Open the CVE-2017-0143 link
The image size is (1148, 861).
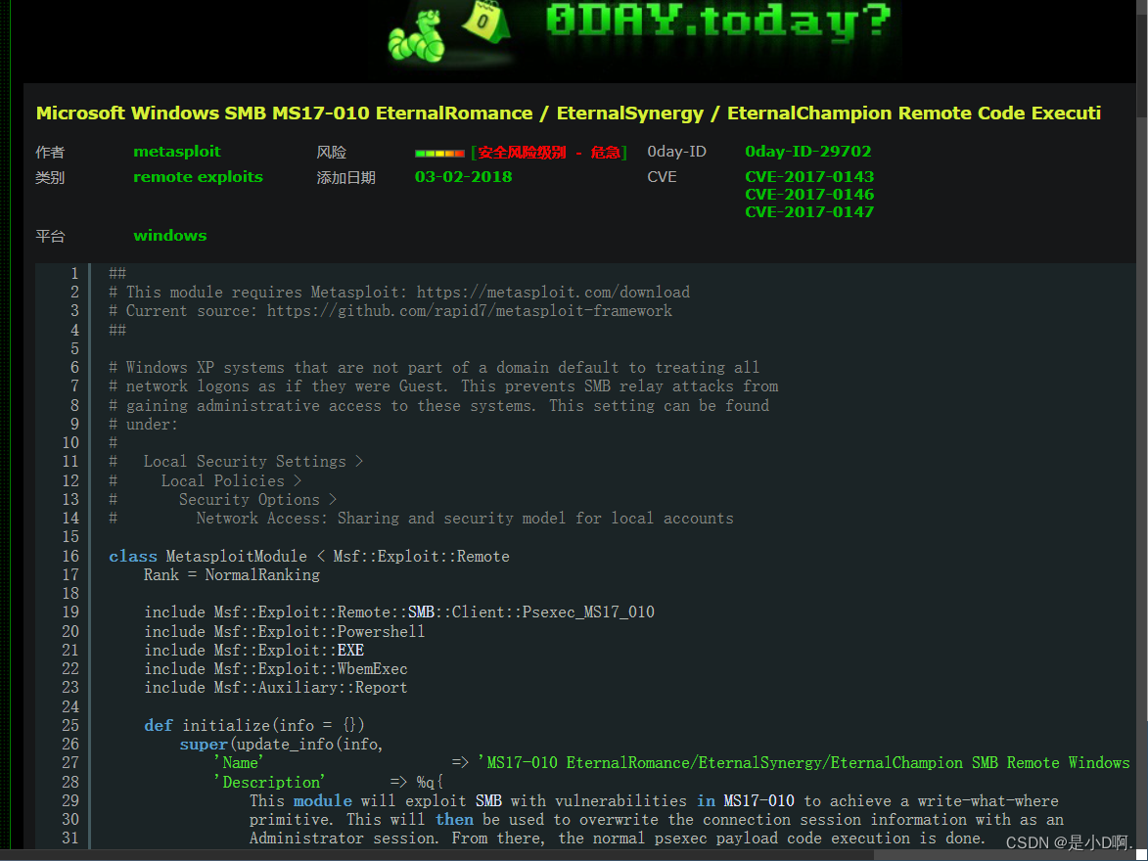[809, 176]
